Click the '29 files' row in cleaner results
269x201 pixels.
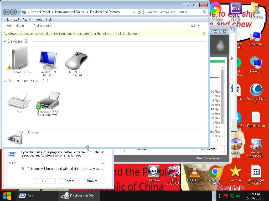pos(215,105)
